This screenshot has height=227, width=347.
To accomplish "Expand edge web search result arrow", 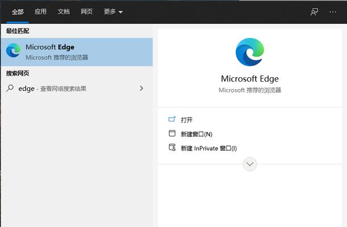I will (141, 89).
